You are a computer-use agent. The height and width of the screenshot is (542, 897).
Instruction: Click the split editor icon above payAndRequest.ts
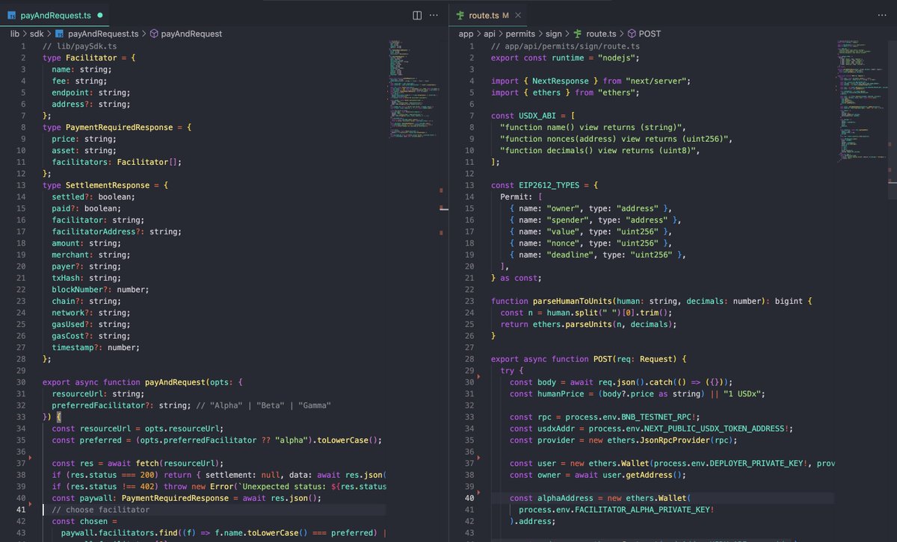point(416,15)
